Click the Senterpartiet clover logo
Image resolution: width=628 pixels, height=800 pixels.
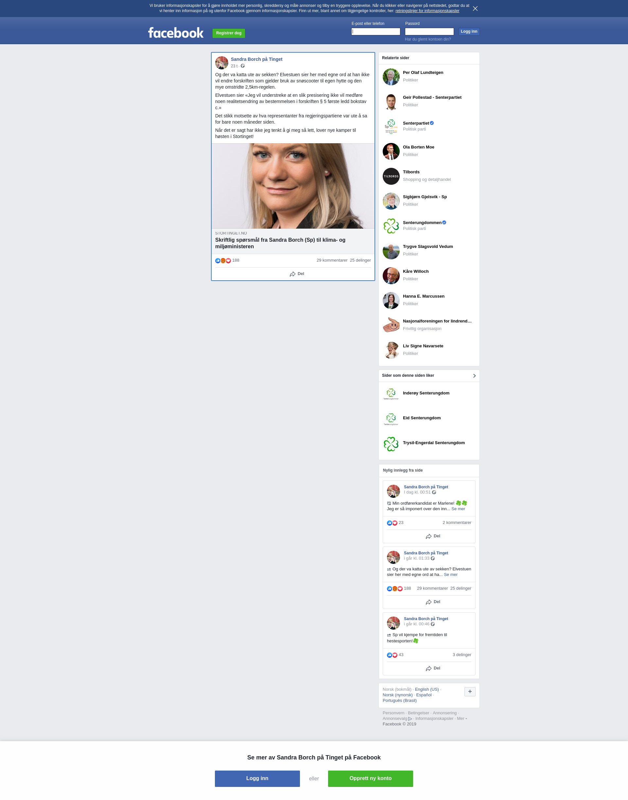click(x=391, y=127)
